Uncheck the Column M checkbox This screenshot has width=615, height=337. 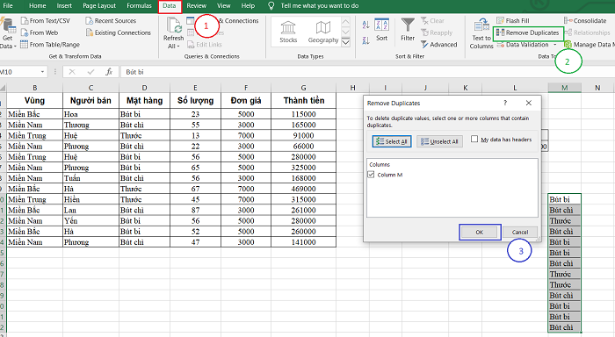[x=371, y=175]
